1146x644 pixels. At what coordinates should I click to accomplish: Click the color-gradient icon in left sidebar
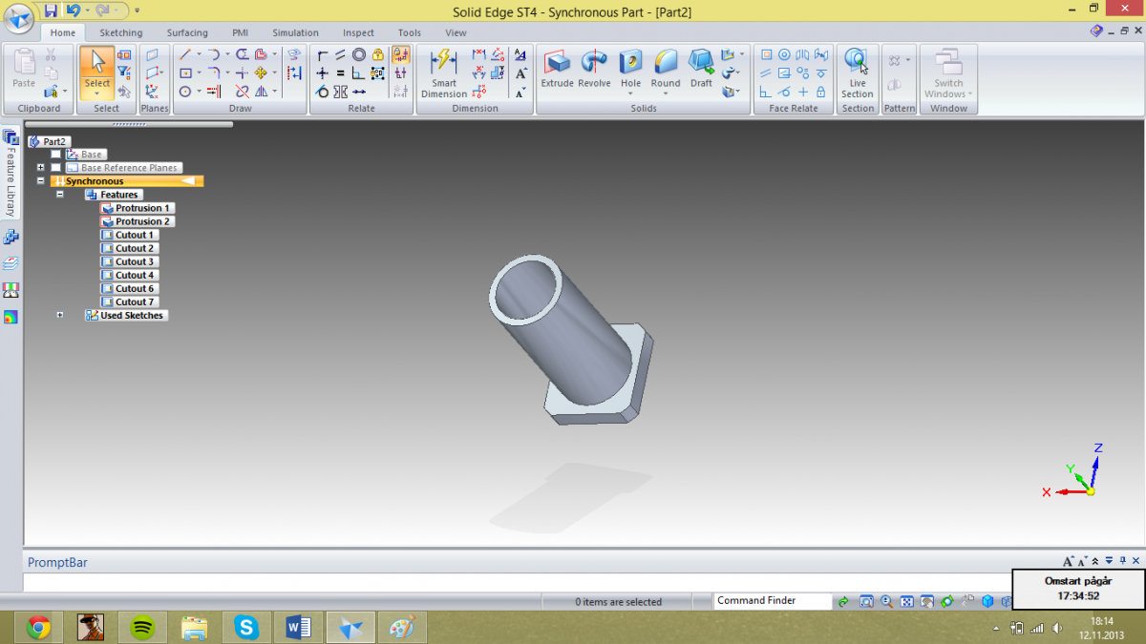pos(11,317)
